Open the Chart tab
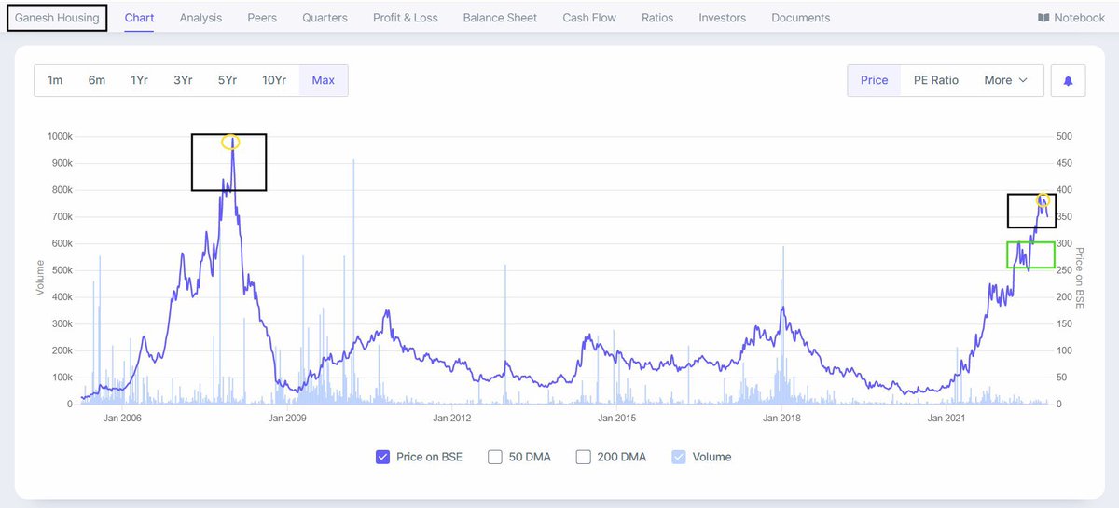This screenshot has width=1119, height=508. (139, 18)
